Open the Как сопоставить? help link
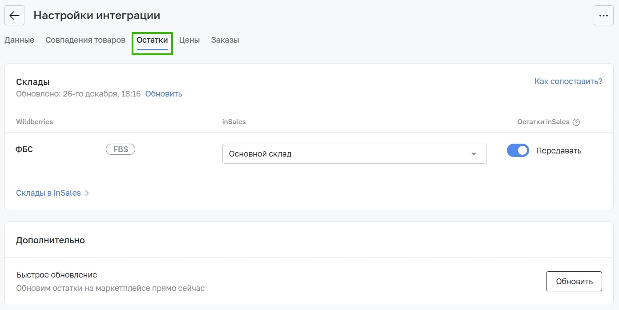 568,81
